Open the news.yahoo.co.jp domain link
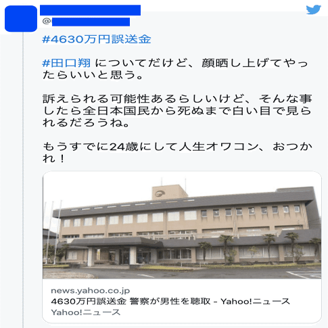328x328 pixels. [91, 291]
